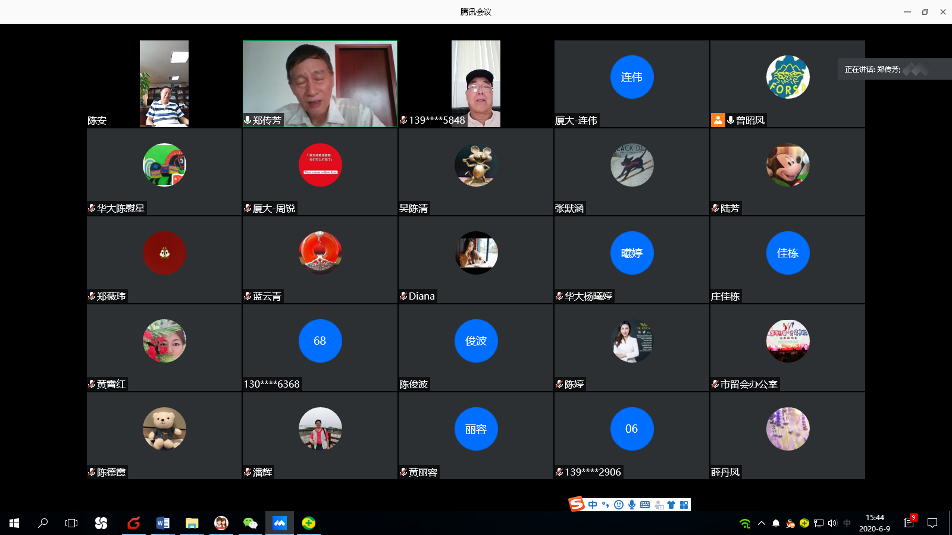
Task: Open Sogou skin shirt icon
Action: [671, 505]
